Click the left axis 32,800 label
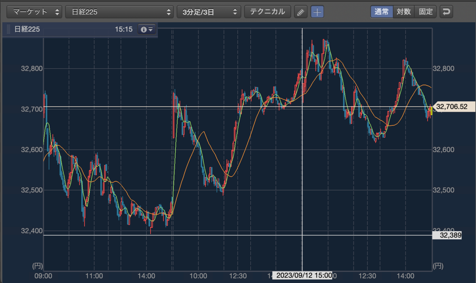Screen dimensions: 476x283 [x=31, y=68]
